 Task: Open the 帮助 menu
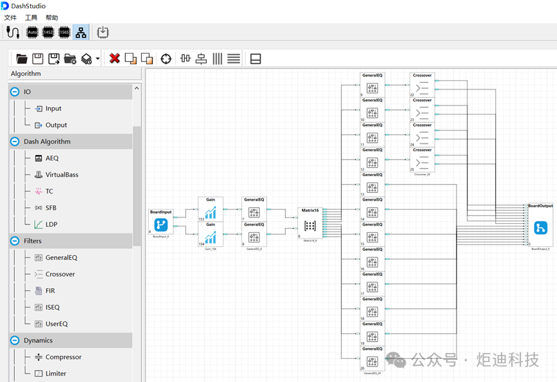(x=52, y=17)
